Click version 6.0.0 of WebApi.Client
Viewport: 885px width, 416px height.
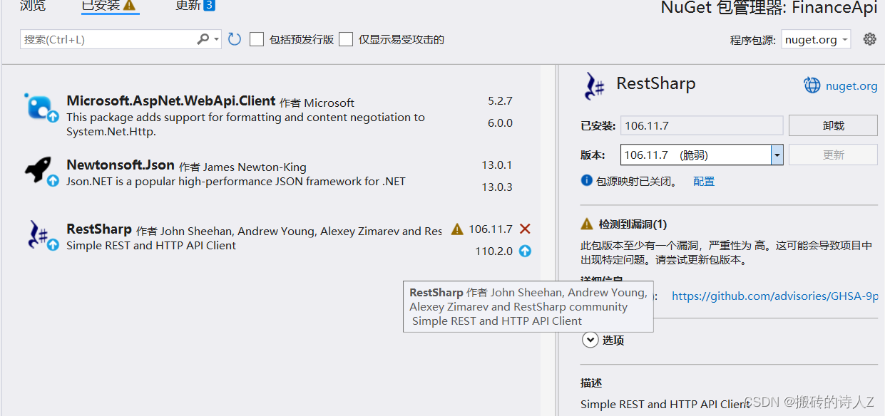pyautogui.click(x=500, y=123)
